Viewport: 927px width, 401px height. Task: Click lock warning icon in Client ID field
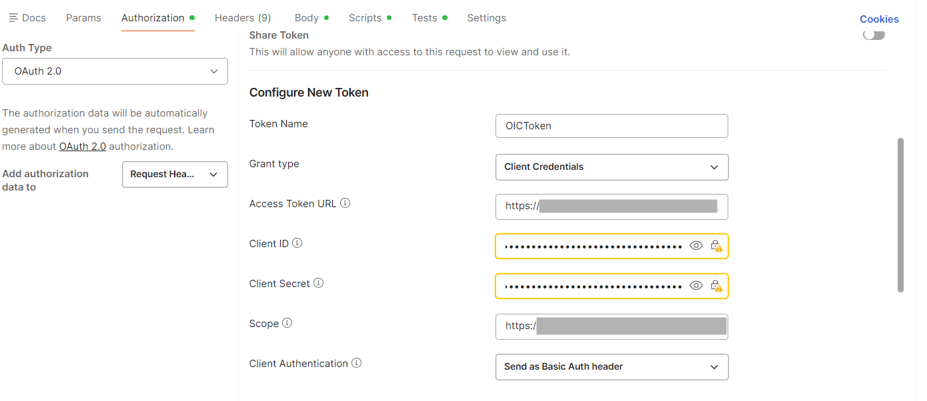point(716,246)
